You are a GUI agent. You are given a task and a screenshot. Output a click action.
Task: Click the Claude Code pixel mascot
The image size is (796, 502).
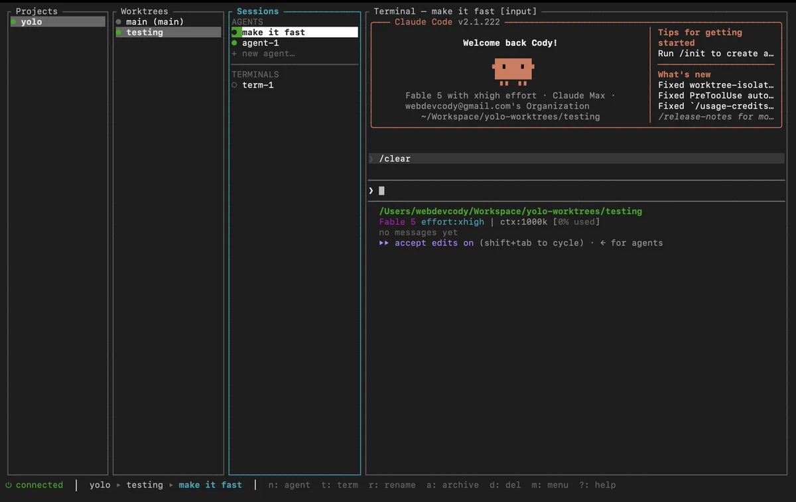(x=513, y=72)
